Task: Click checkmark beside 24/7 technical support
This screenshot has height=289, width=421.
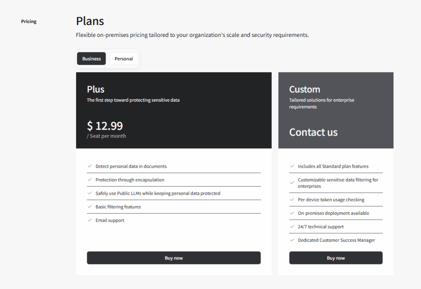Action: click(x=292, y=227)
